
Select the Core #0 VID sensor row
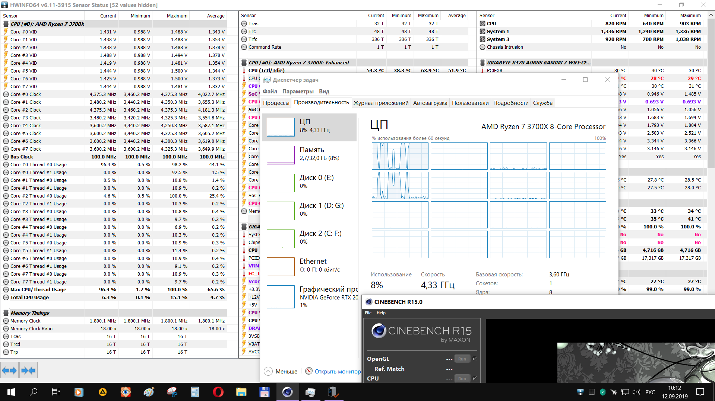(114, 32)
